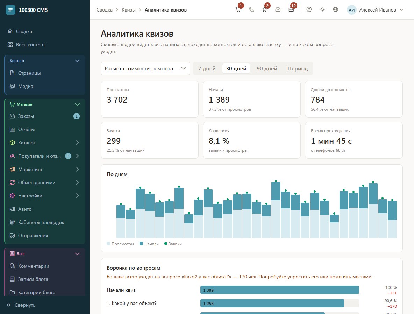Viewport: 414px width, 314px height.
Task: Click the Начали квиз funnel bar 1 389
Action: (x=280, y=290)
